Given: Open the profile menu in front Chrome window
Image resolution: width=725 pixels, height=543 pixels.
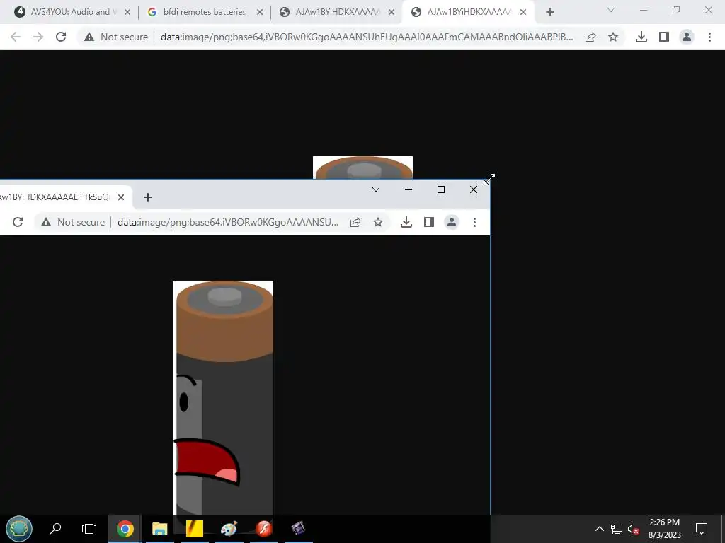Looking at the screenshot, I should click(x=451, y=222).
